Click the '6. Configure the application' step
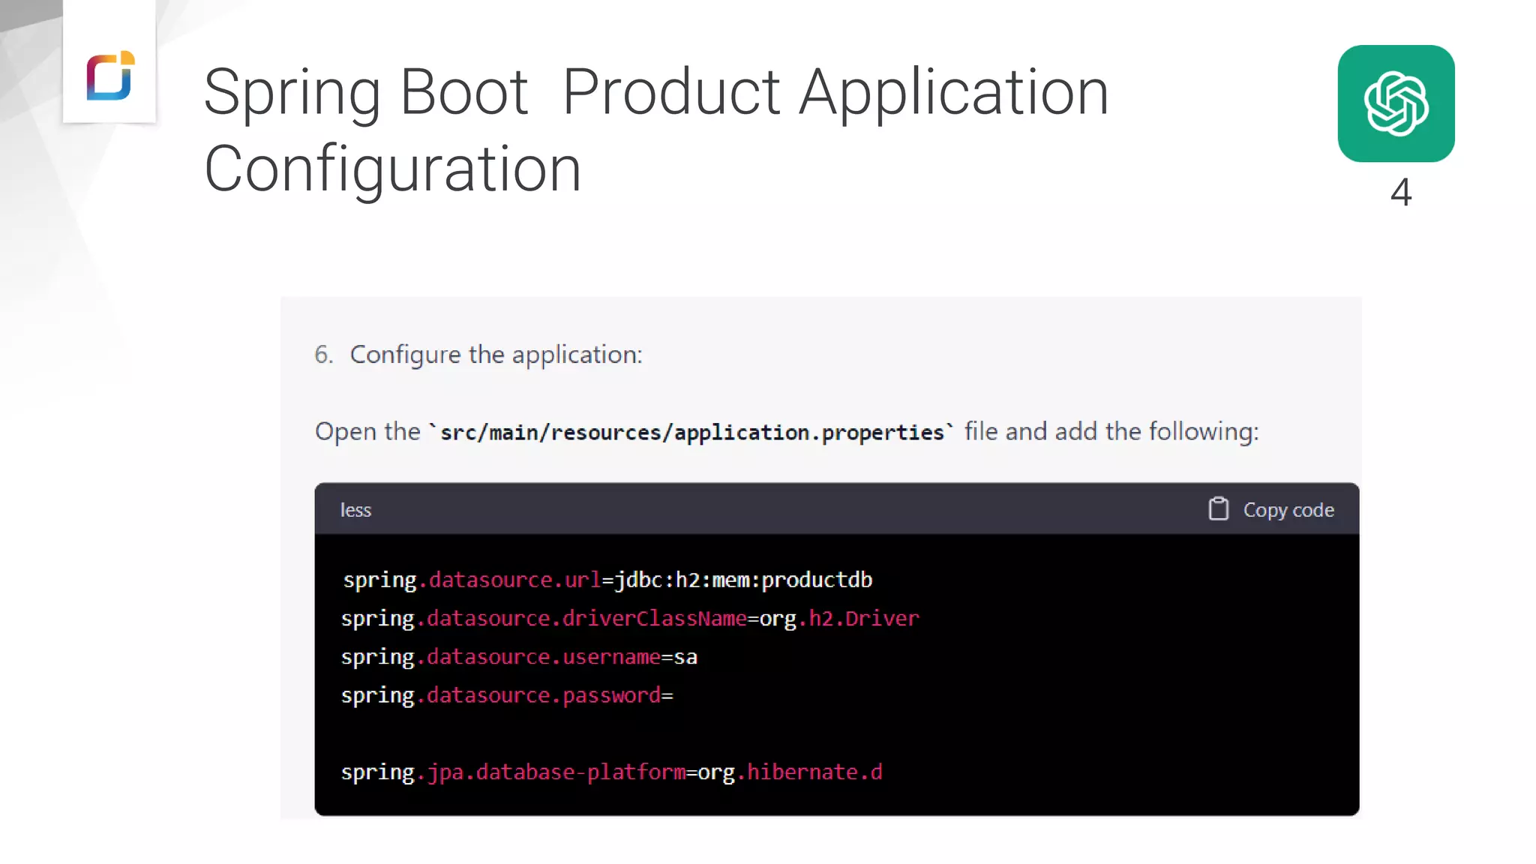This screenshot has height=864, width=1536. 478,354
